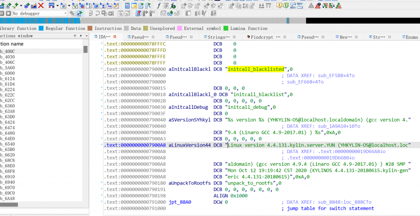Image resolution: width=420 pixels, height=216 pixels.
Task: Click the Regular function blue color swatch
Action: pos(41,28)
